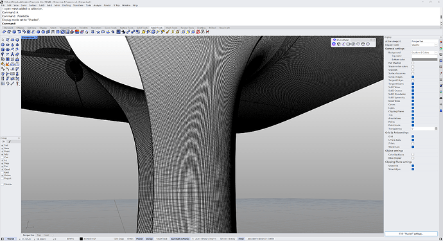This screenshot has width=443, height=241.
Task: Click left sidebar second row first icon
Action: click(3, 45)
